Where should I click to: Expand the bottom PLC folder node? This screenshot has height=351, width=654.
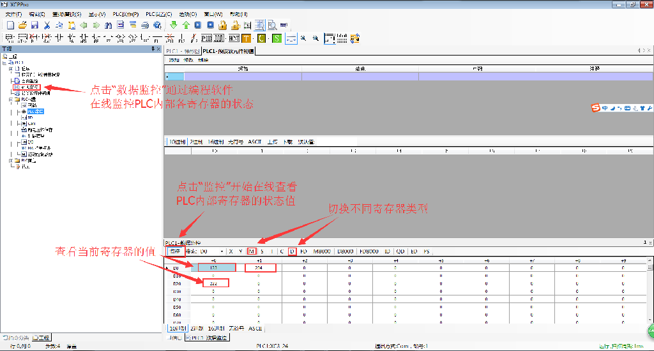click(11, 160)
